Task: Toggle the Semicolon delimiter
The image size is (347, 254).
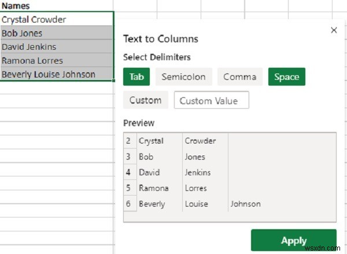Action: pos(184,77)
